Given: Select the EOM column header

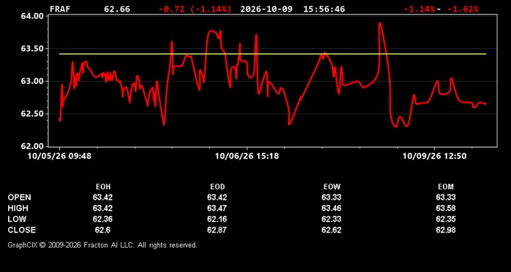Looking at the screenshot, I should tap(446, 187).
